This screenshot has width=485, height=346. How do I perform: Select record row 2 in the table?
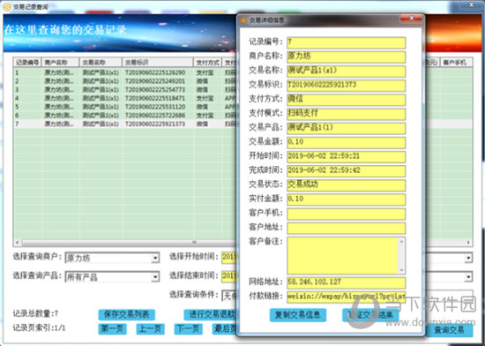click(x=125, y=81)
